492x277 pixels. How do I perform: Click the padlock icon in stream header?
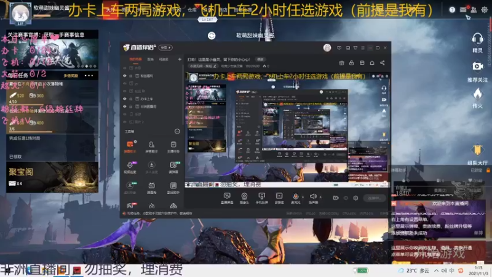[x=351, y=63]
